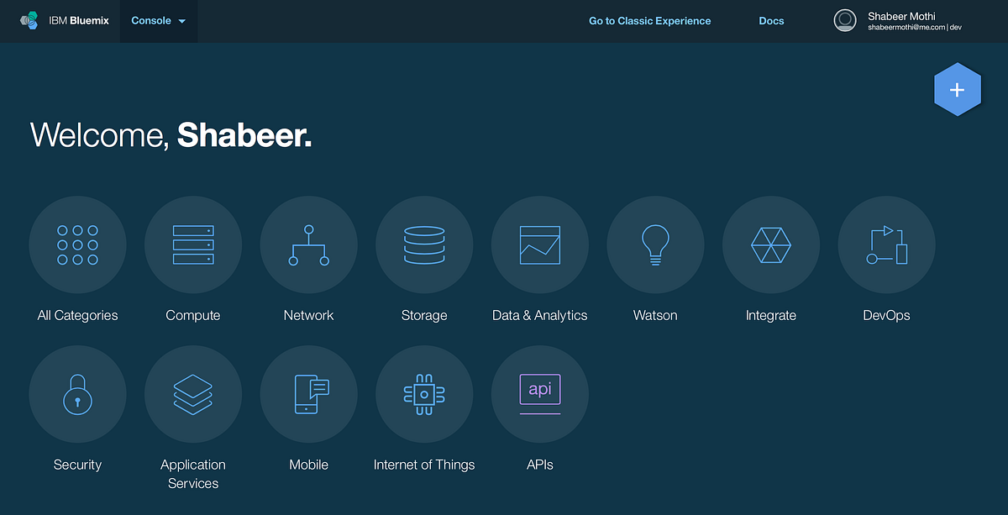Open the DevOps pipeline icon
The image size is (1008, 515).
(x=886, y=244)
